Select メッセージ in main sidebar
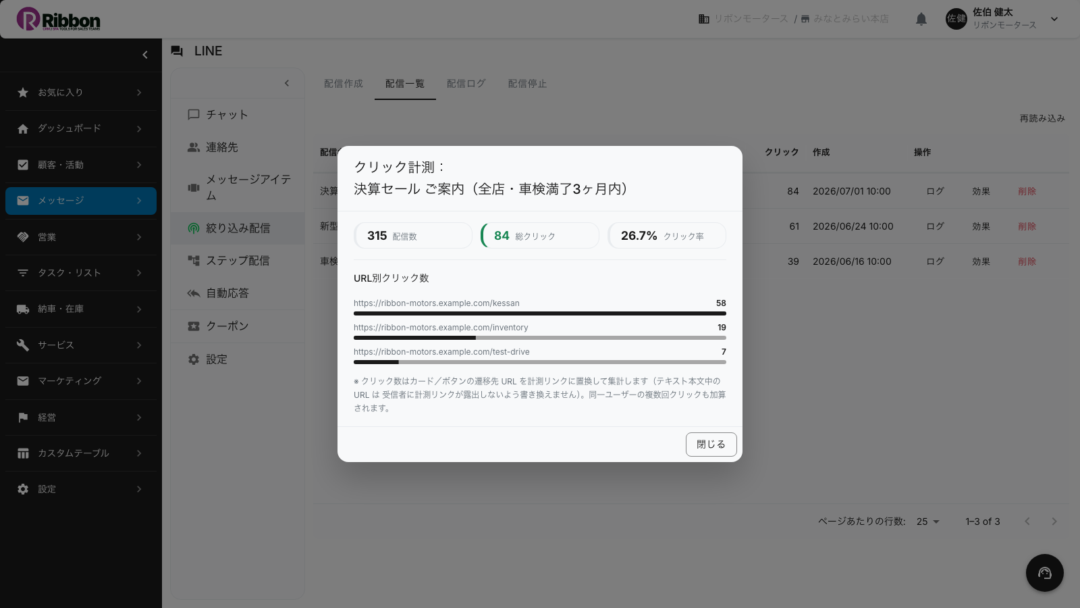 coord(81,201)
